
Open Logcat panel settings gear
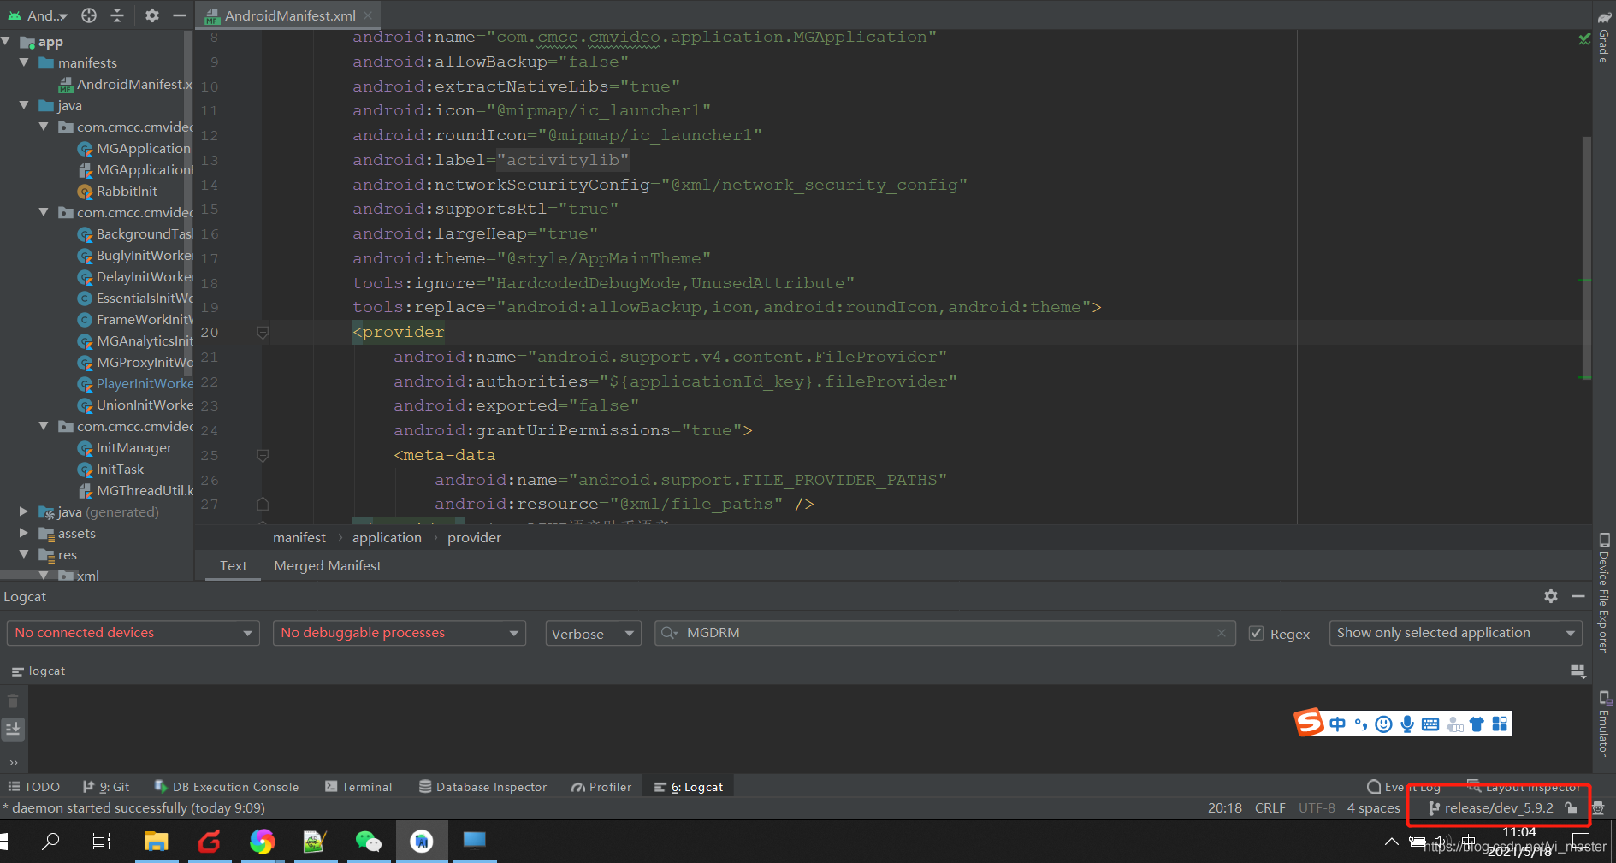click(x=1551, y=596)
